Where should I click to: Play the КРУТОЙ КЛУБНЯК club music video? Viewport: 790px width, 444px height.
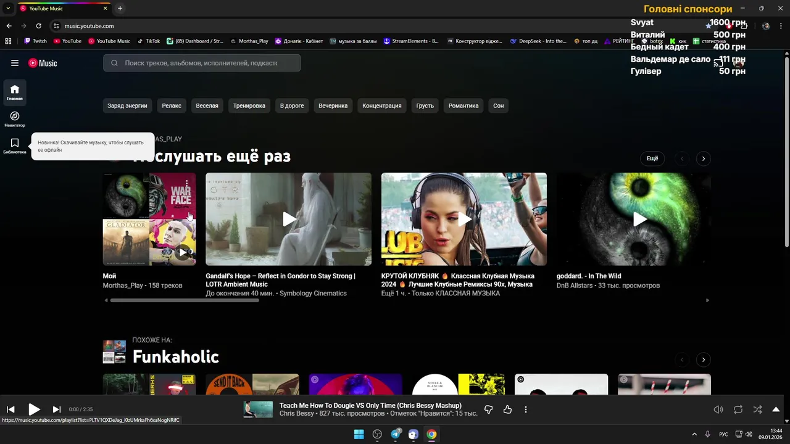click(x=464, y=219)
